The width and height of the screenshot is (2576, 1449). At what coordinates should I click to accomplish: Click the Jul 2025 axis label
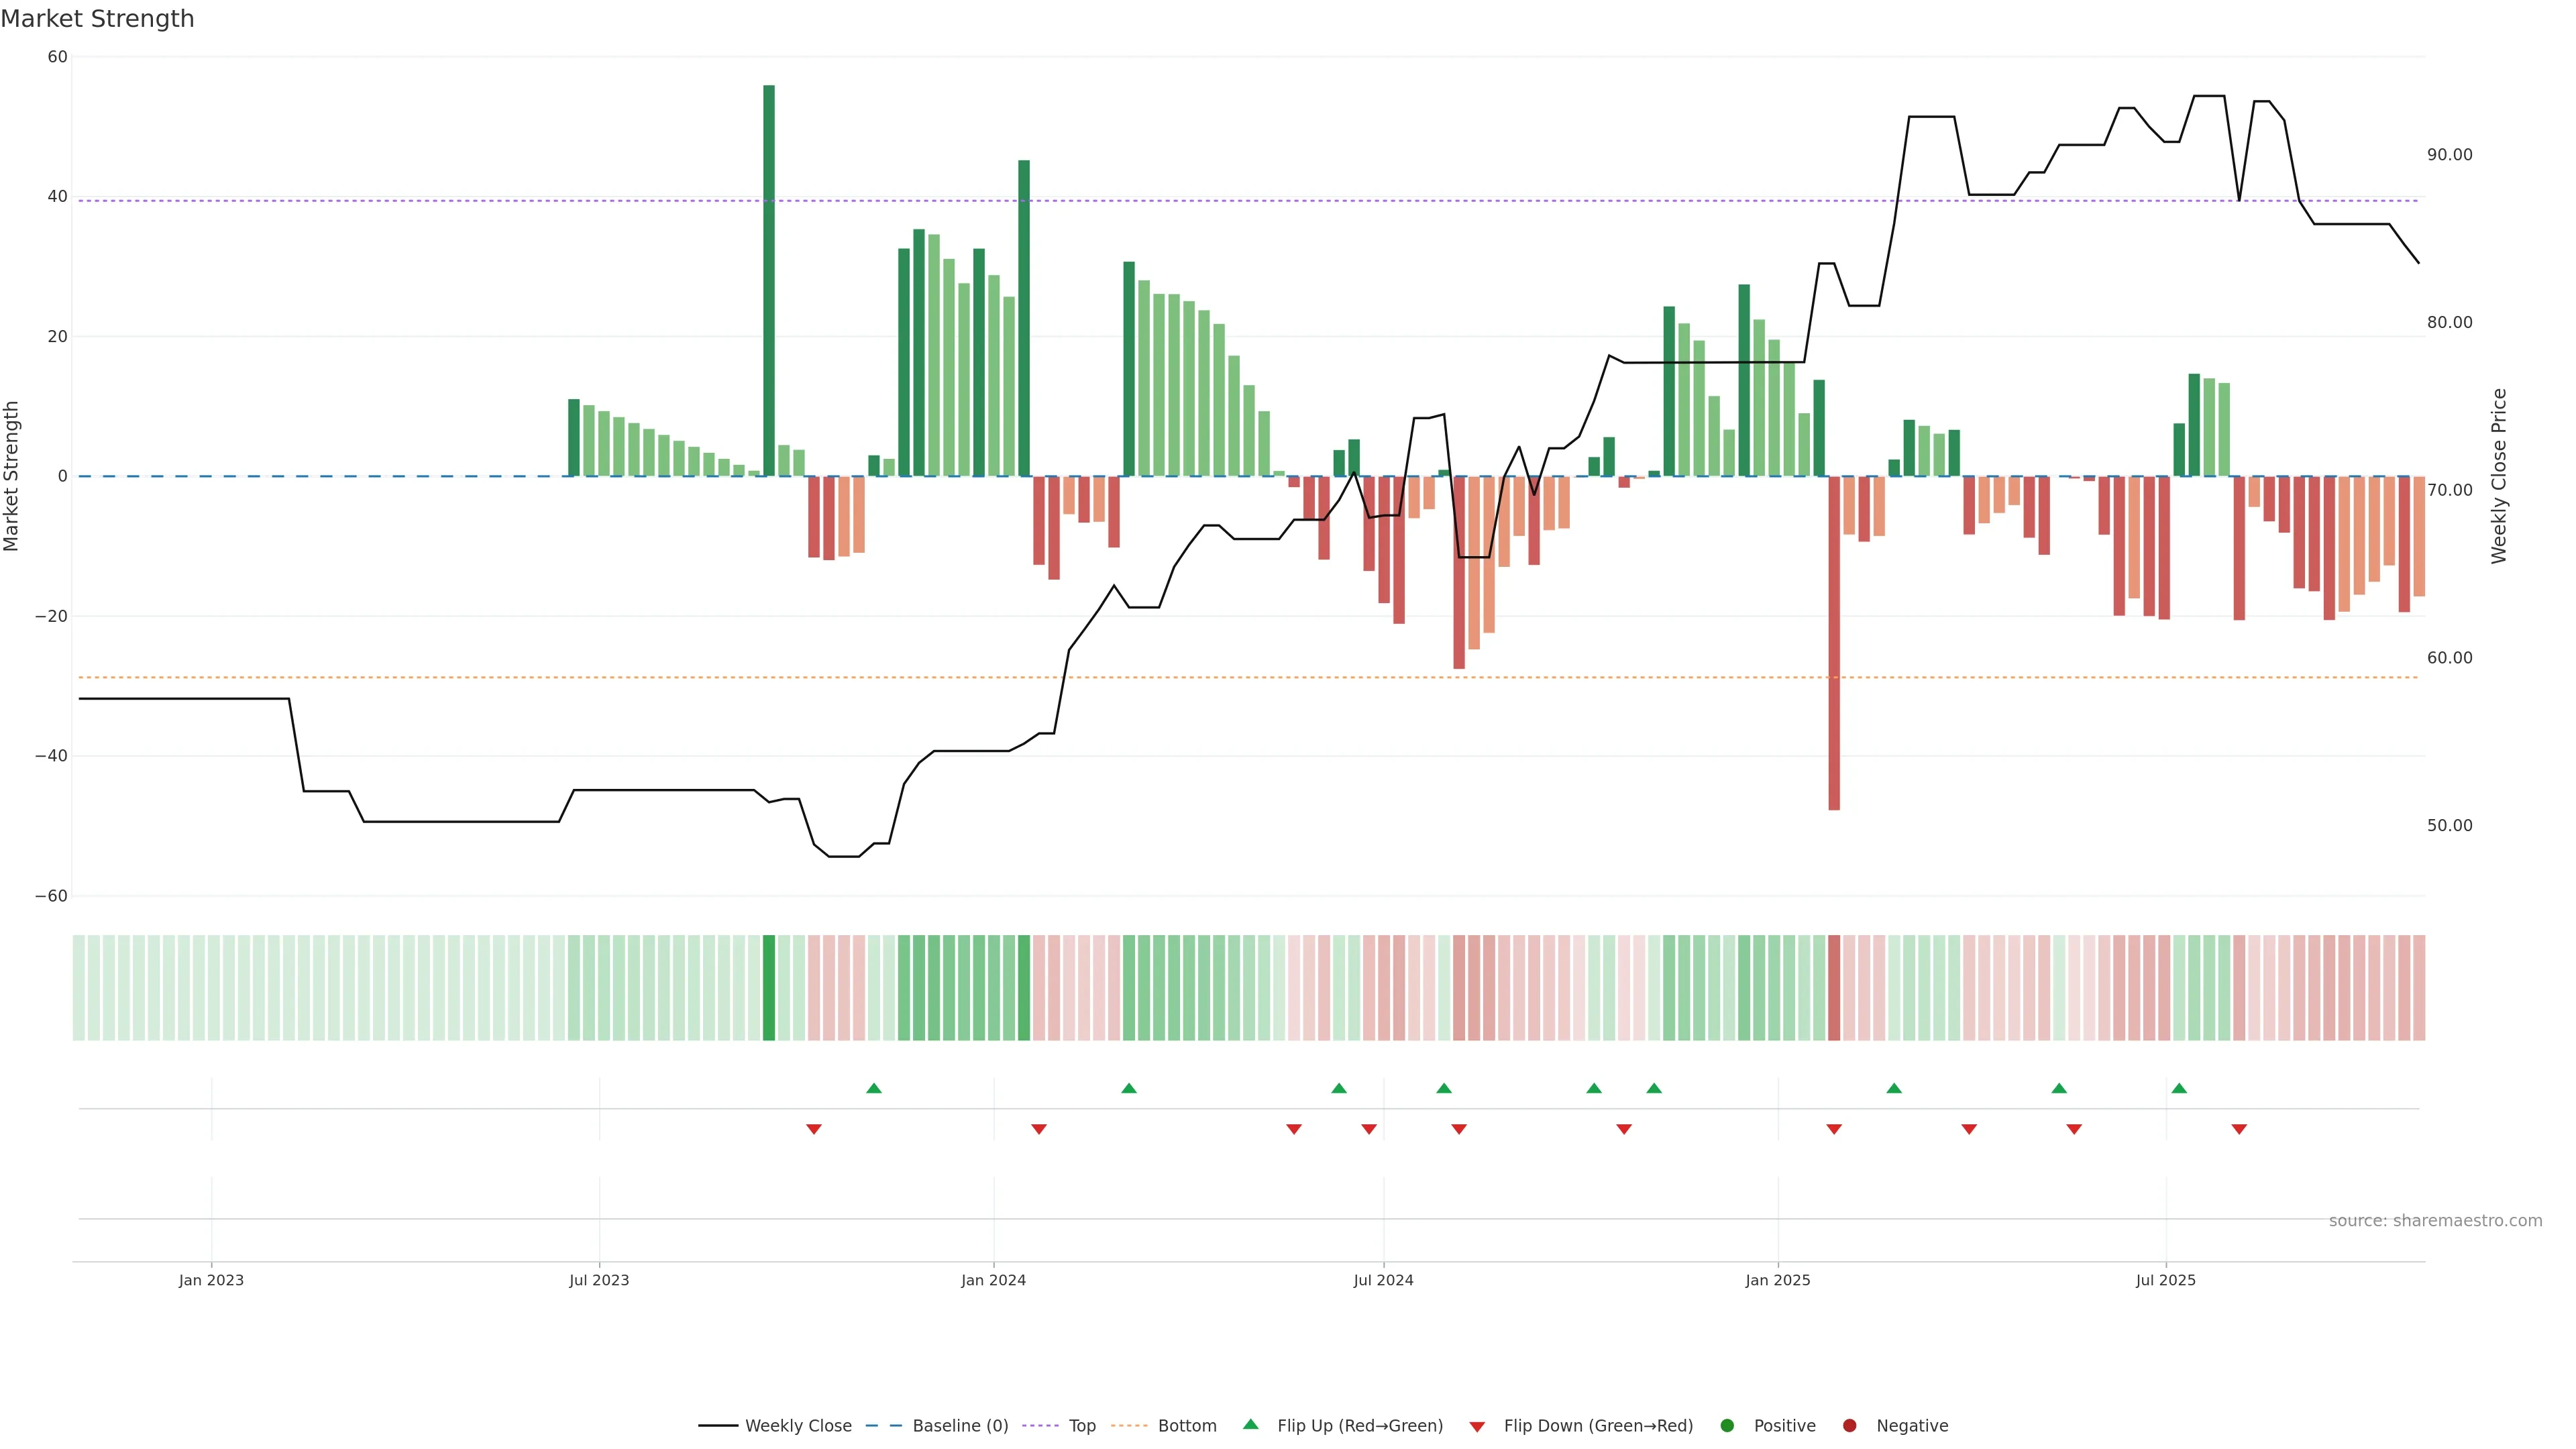coord(2165,1280)
